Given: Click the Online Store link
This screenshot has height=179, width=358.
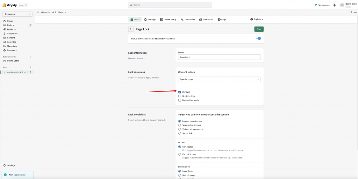Looking at the screenshot, I should pos(13,61).
